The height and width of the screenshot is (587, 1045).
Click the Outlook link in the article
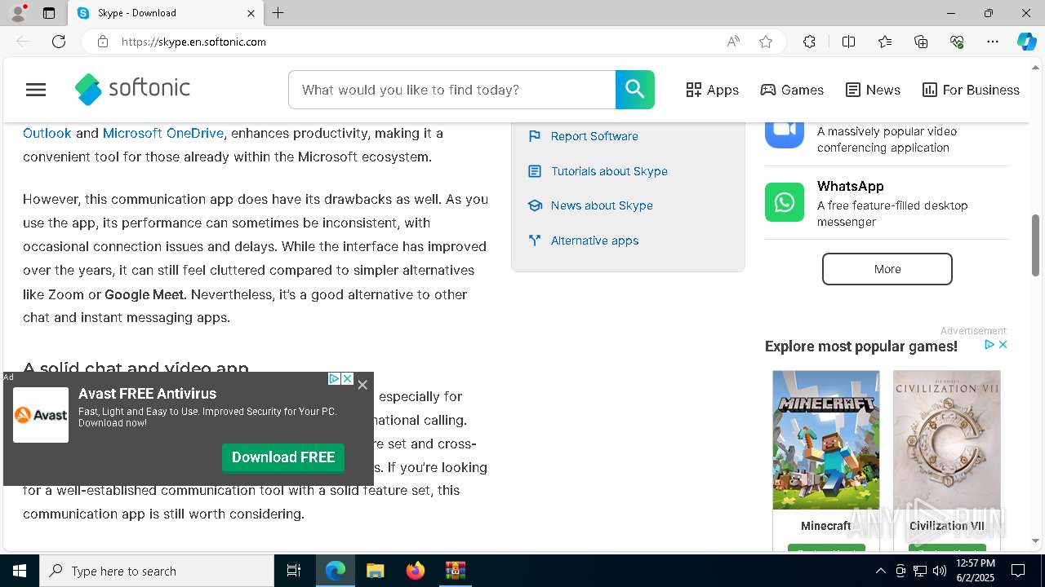point(47,133)
